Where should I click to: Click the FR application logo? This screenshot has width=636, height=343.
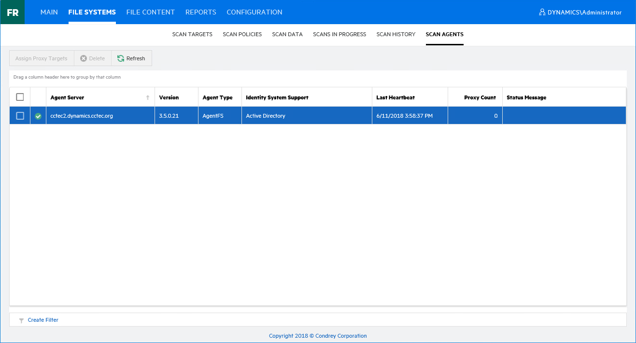[13, 13]
